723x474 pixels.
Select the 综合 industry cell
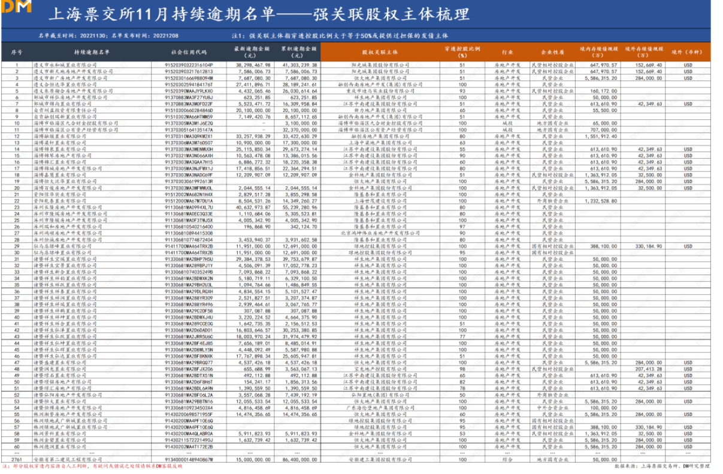pyautogui.click(x=507, y=460)
